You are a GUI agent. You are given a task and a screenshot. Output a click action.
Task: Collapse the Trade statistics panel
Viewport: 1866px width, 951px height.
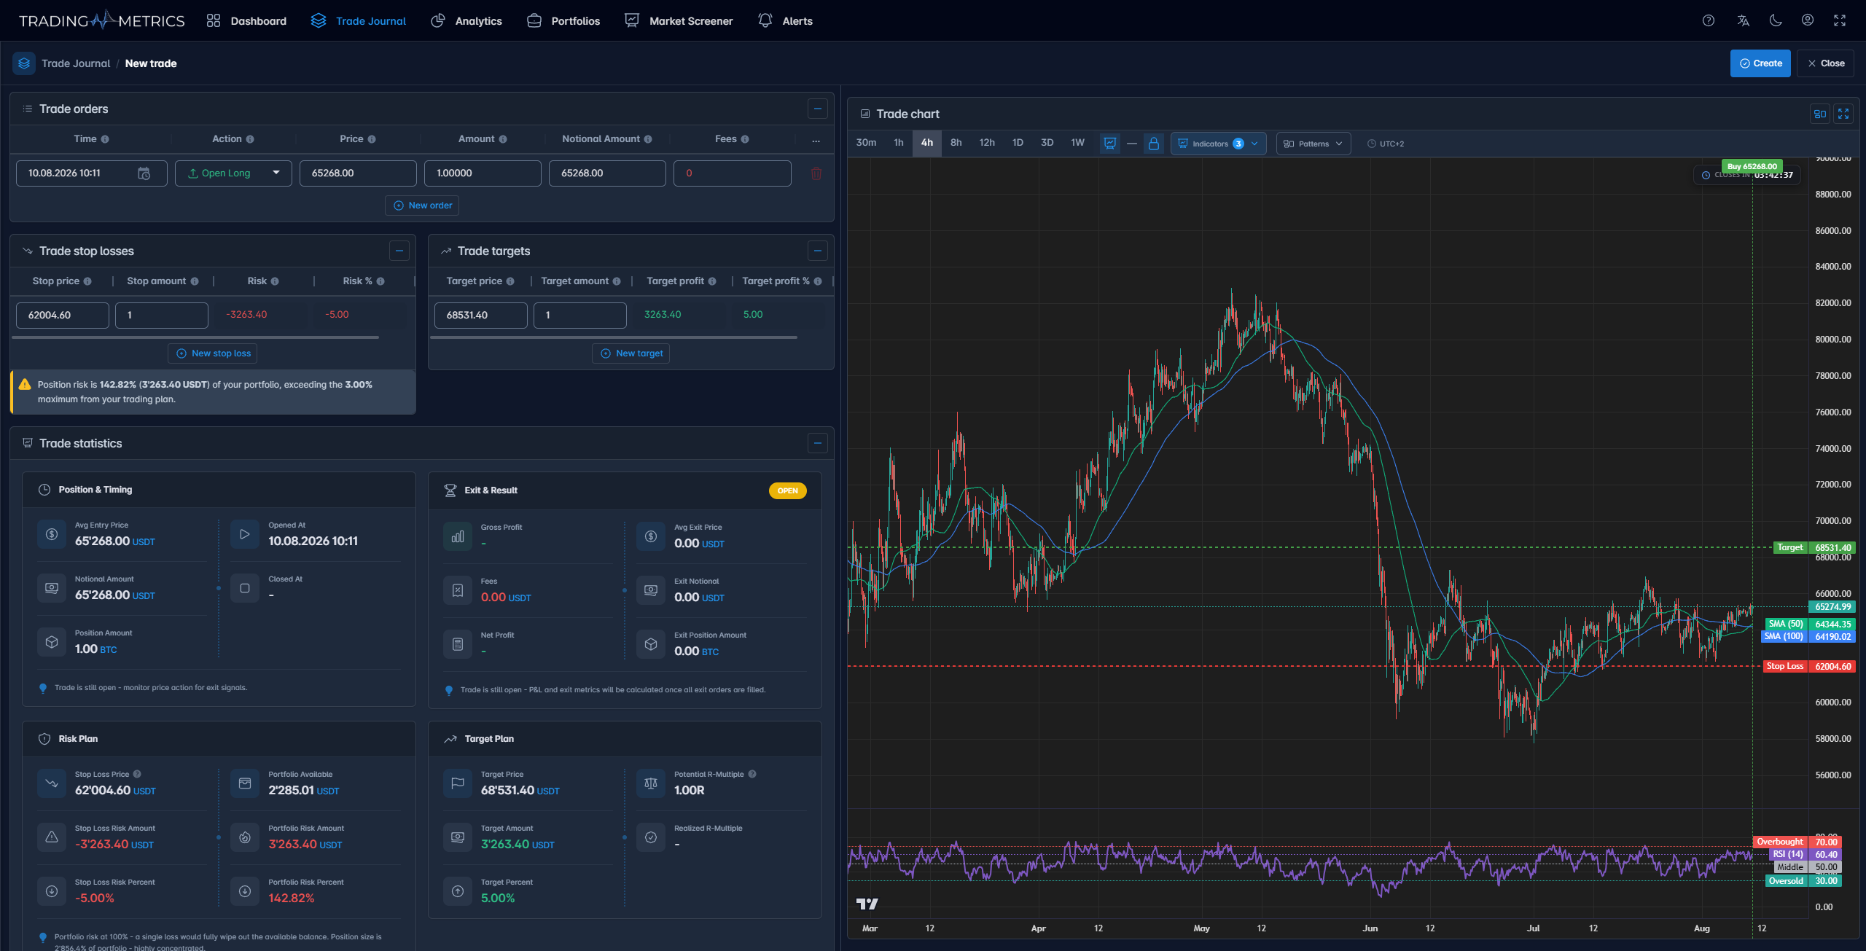click(818, 443)
